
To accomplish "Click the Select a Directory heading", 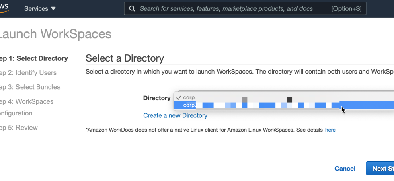I will pyautogui.click(x=125, y=58).
